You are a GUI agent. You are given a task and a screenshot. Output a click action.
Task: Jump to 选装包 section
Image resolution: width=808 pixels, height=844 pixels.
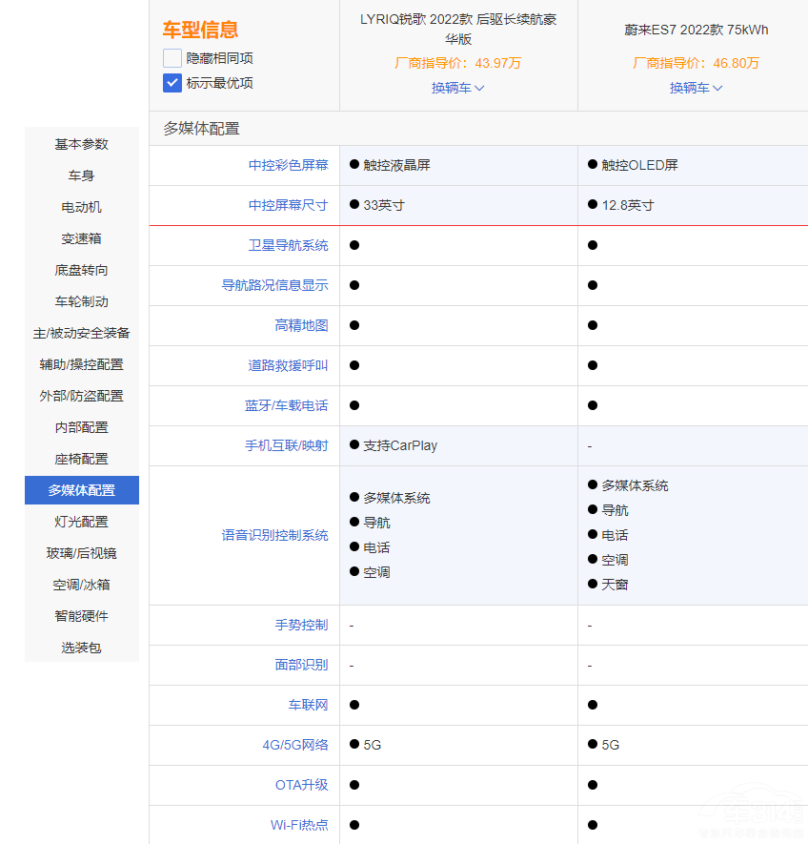[82, 648]
